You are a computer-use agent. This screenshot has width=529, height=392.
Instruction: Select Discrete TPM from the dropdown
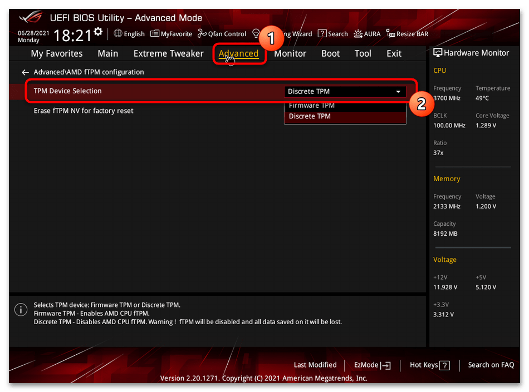pos(311,116)
